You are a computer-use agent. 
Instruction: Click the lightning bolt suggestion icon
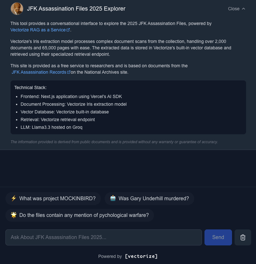pyautogui.click(x=13, y=198)
